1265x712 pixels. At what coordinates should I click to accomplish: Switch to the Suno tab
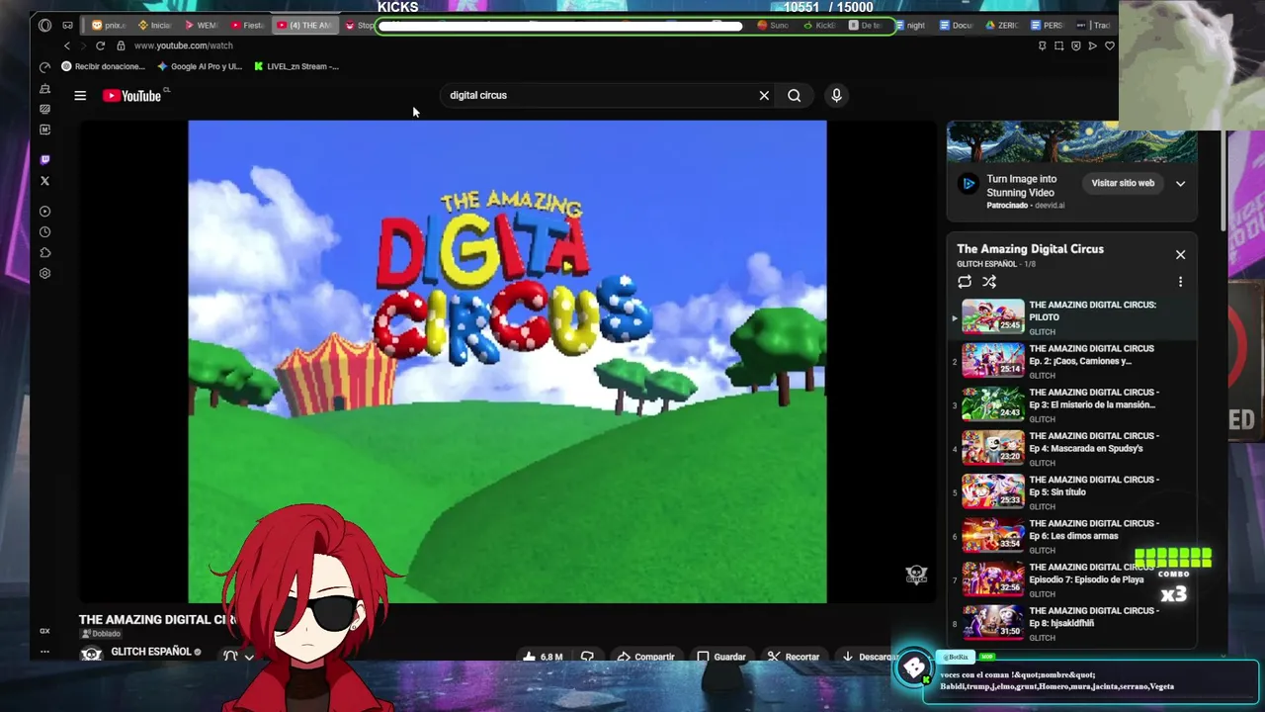[774, 25]
